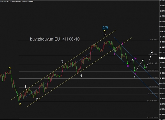Click the blue '2/B' wave label

pyautogui.click(x=105, y=28)
